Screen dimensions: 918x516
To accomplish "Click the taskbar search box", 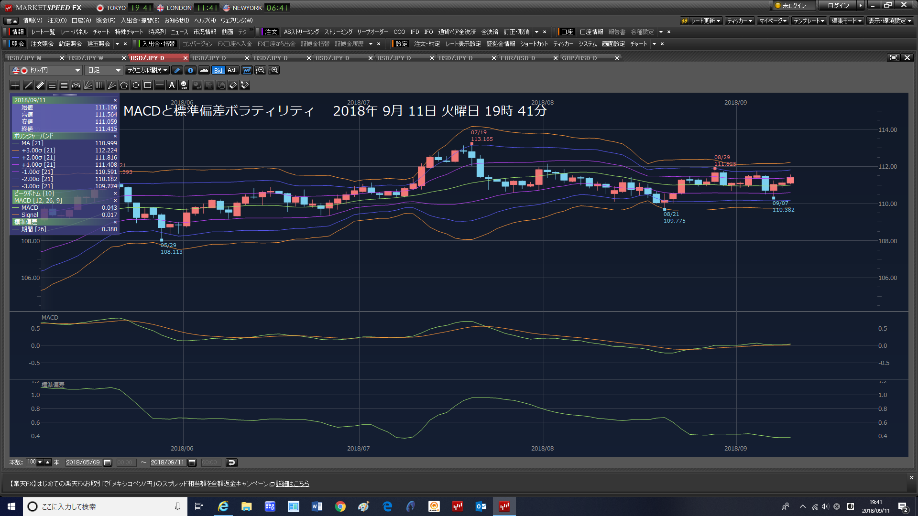I will pos(105,506).
